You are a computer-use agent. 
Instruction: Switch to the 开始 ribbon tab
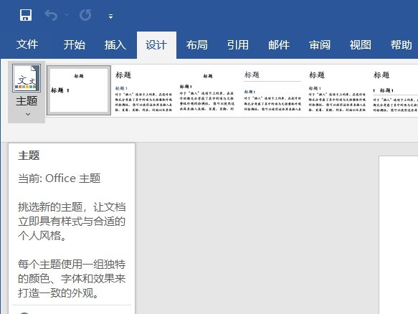[x=75, y=44]
